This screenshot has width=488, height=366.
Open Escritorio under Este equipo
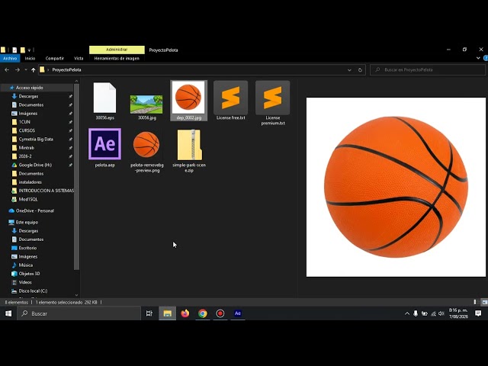27,248
